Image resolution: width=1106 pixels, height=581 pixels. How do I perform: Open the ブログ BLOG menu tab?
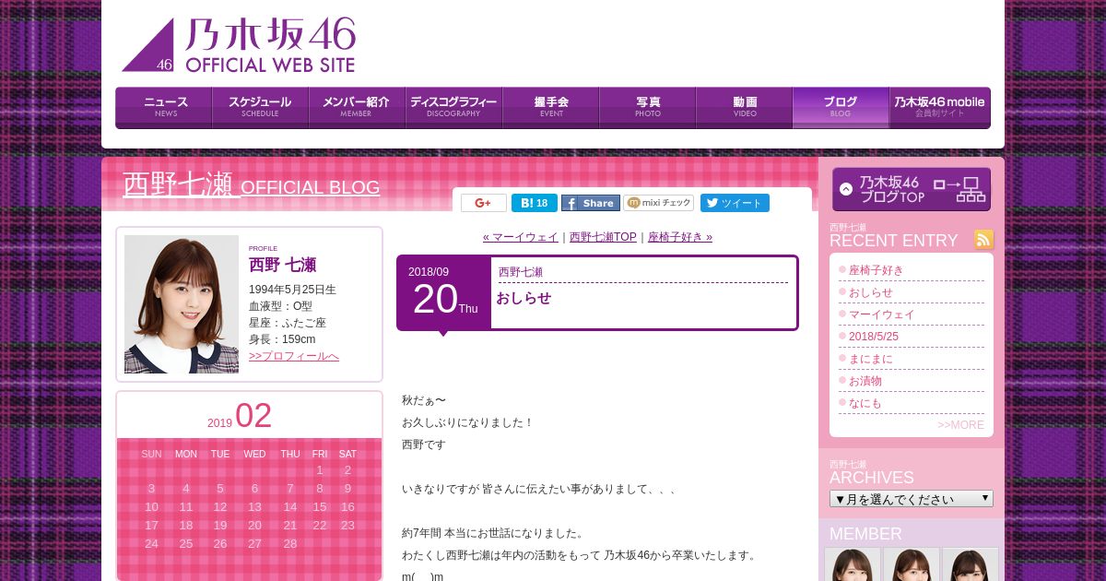841,108
